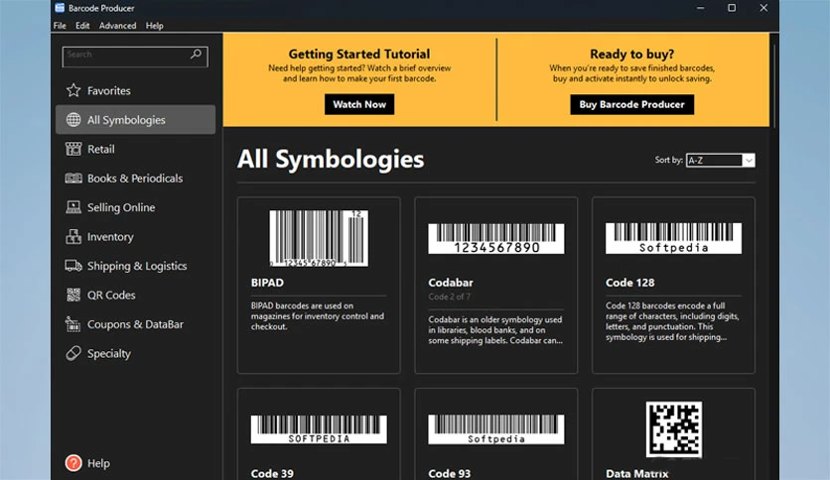Screen dimensions: 830x480
Task: Open Books & Periodicals category label
Action: pos(135,179)
